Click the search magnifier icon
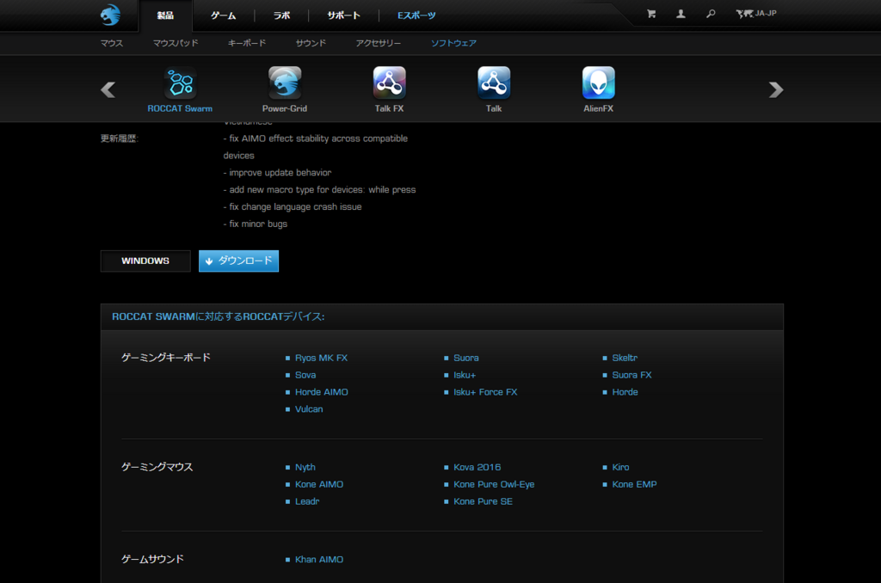 point(711,14)
